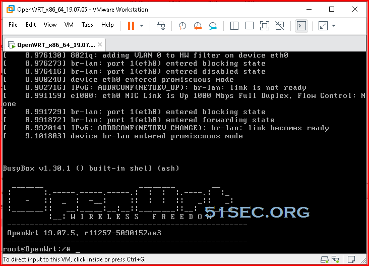Click the hard disk status icon
The width and height of the screenshot is (369, 266).
(x=325, y=259)
